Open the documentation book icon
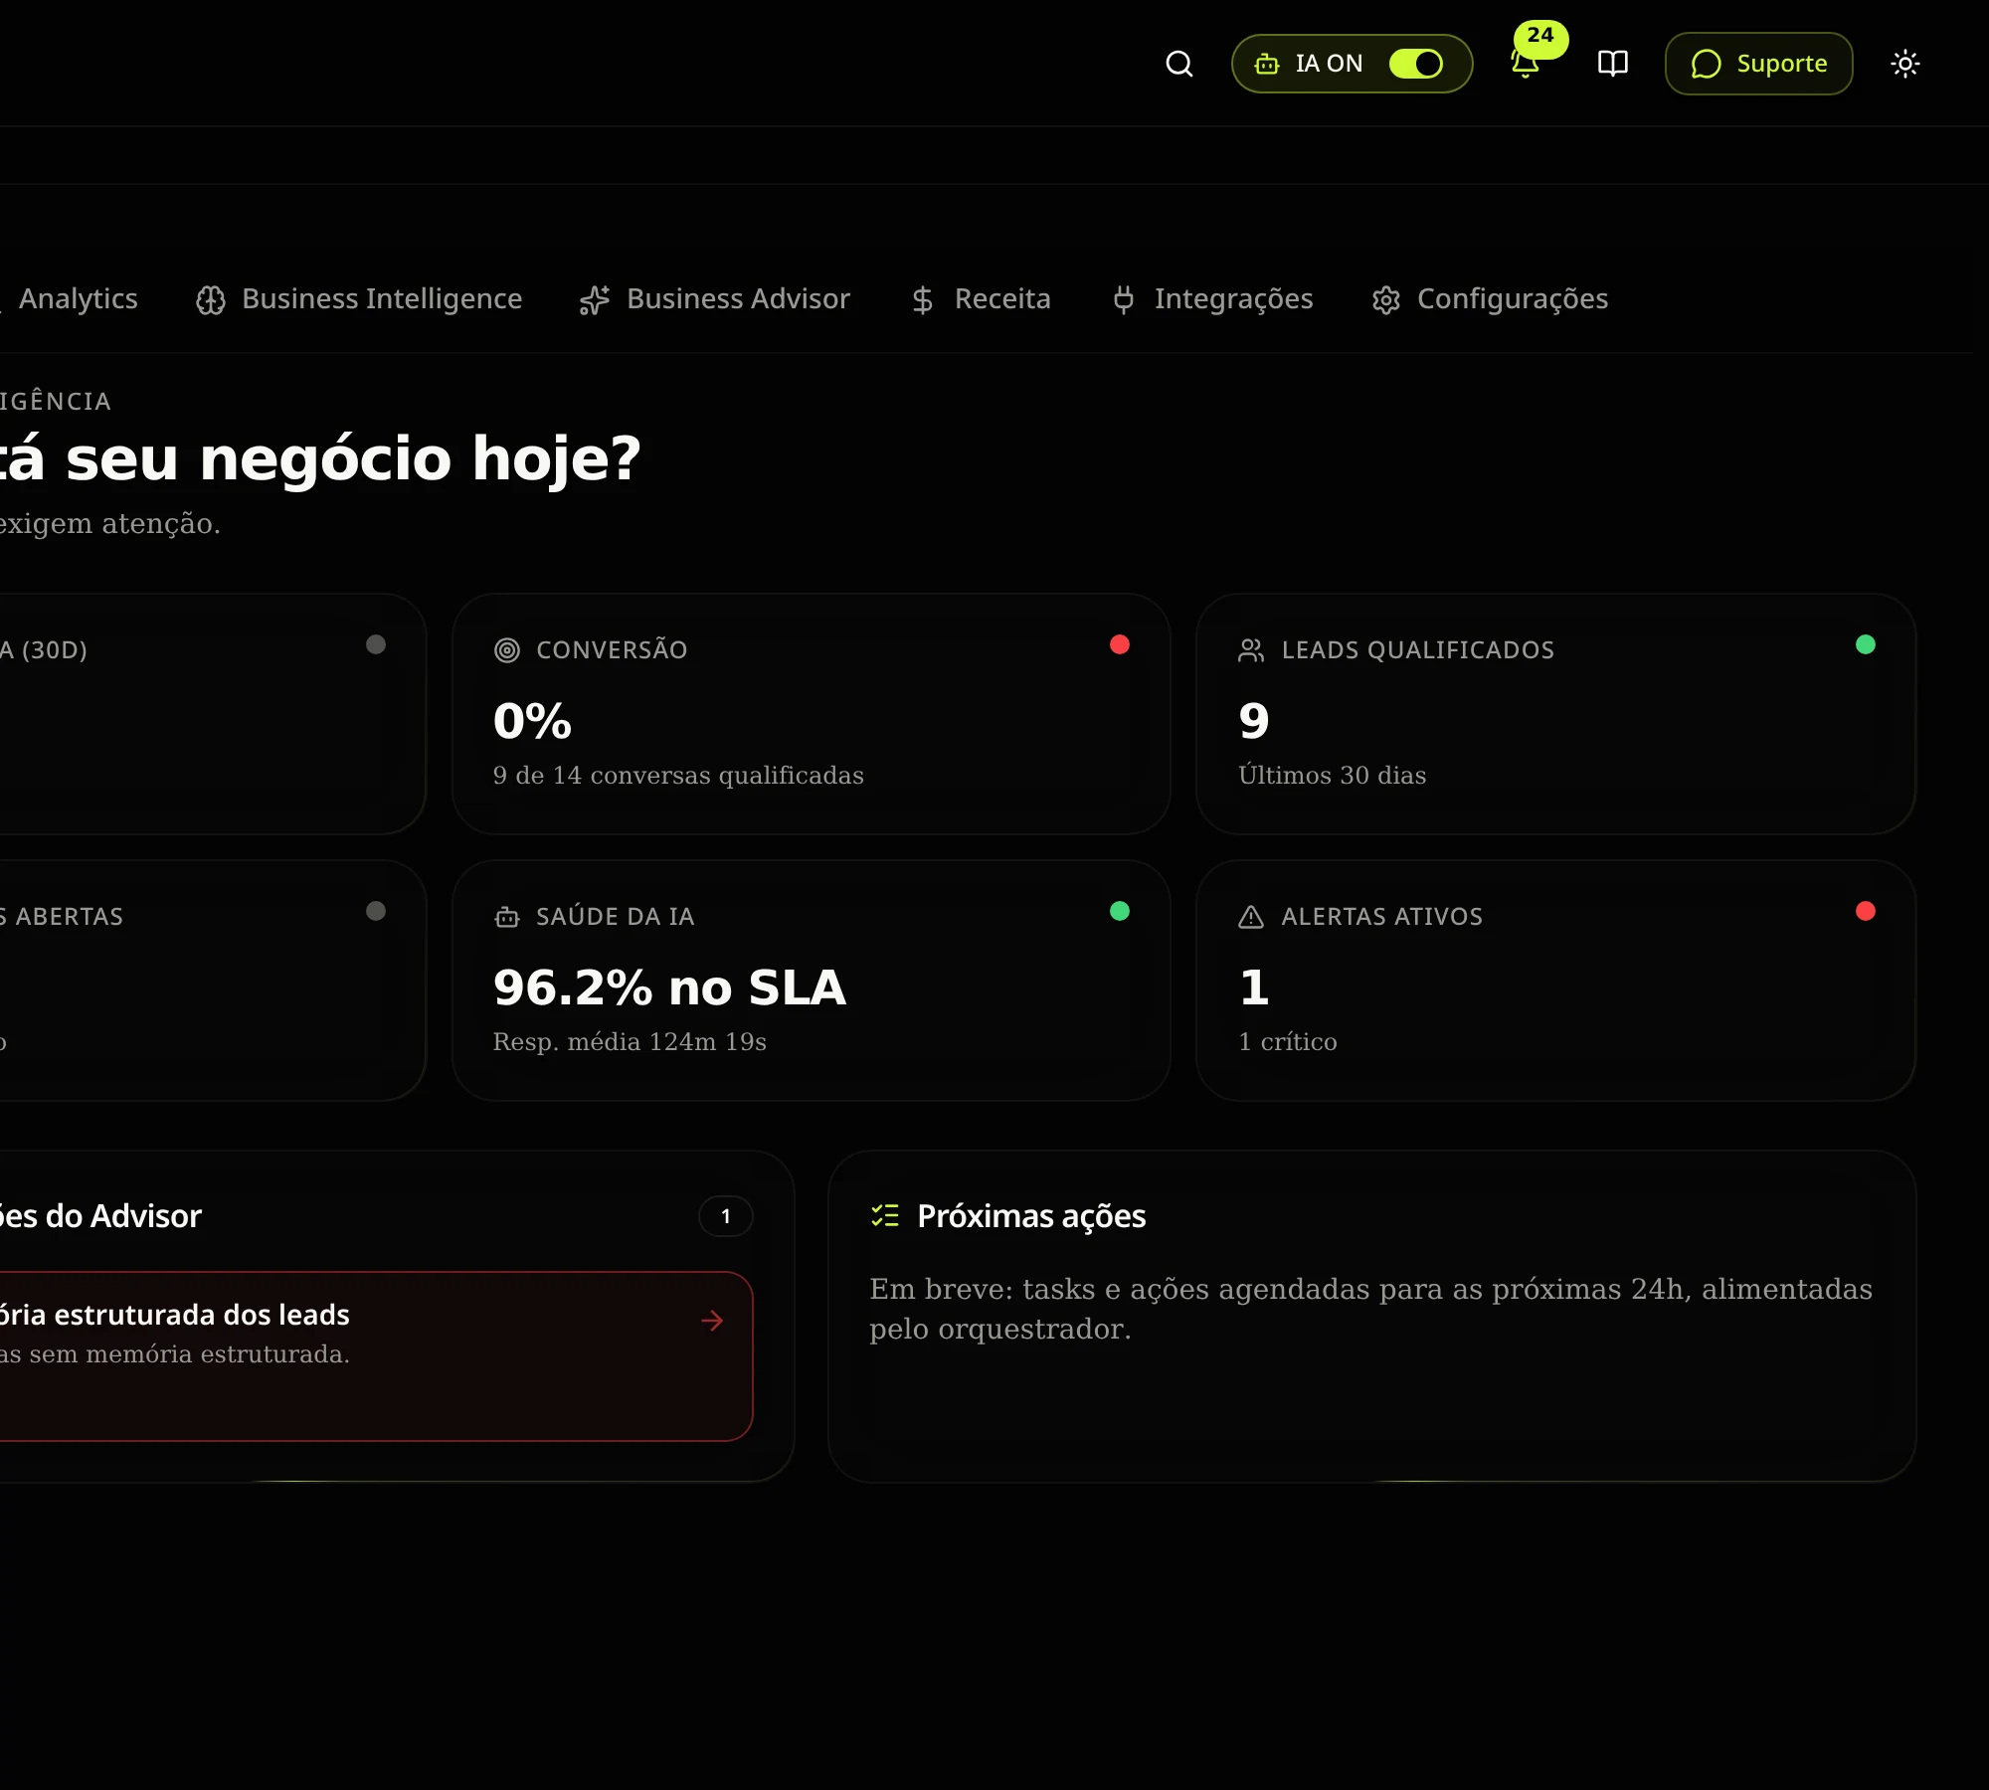The width and height of the screenshot is (1989, 1790). point(1613,64)
